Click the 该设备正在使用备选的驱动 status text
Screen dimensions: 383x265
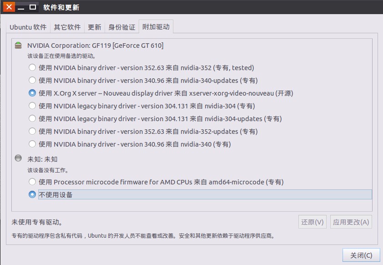[x=61, y=56]
